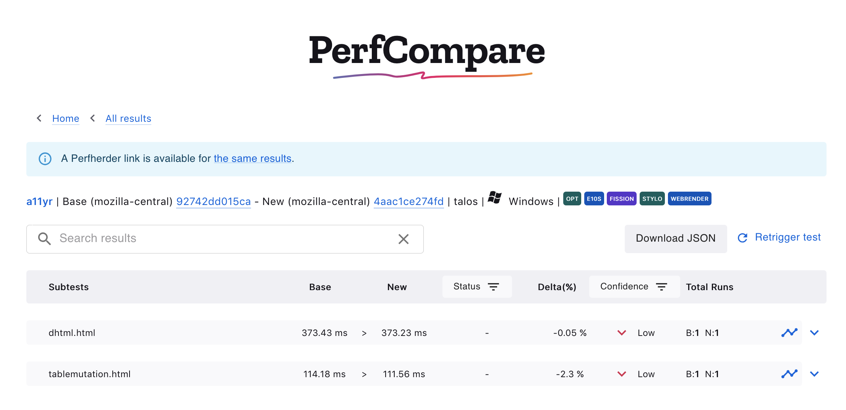Open base revision 92742dd015ca link

213,202
